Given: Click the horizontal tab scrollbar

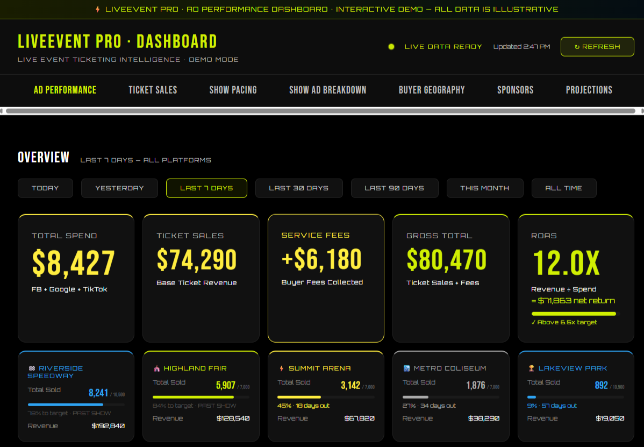Looking at the screenshot, I should (320, 111).
